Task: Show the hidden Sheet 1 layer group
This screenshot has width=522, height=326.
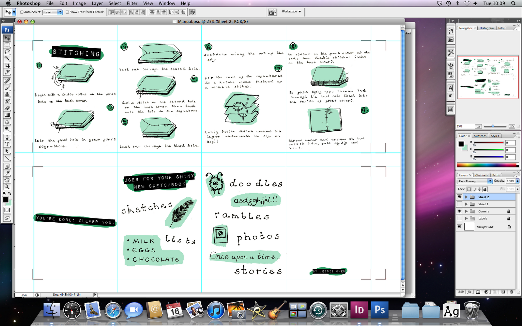Action: 459,204
